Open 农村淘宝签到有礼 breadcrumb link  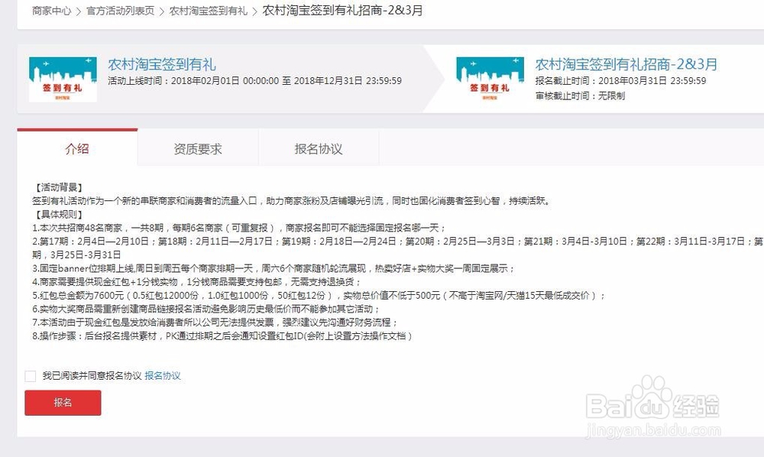(208, 11)
